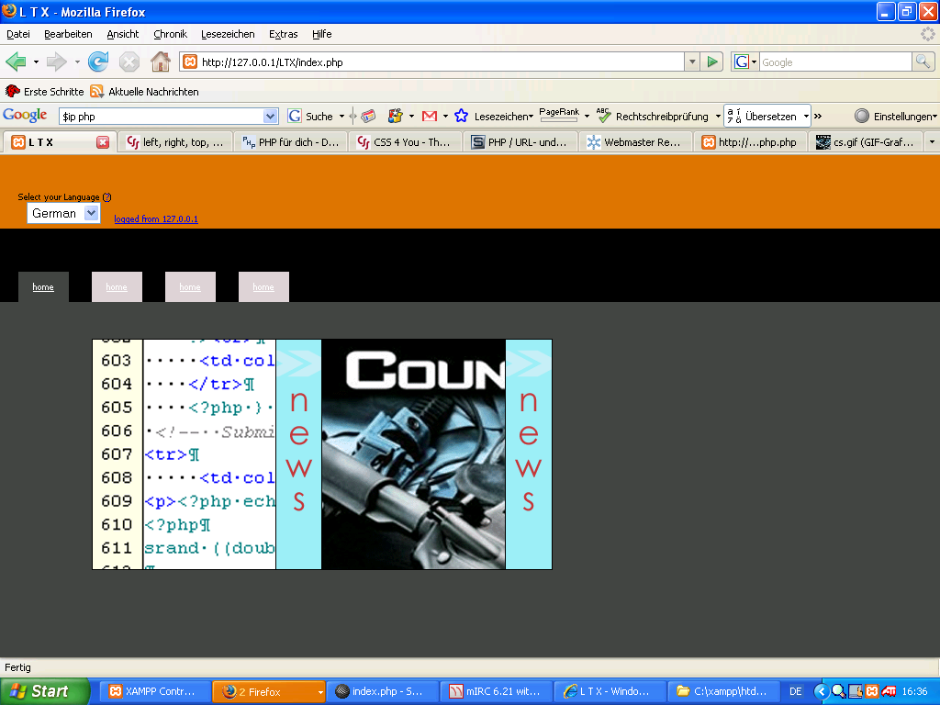Switch to the Webmaster Re... tab
Viewport: 940px width, 705px height.
635,142
